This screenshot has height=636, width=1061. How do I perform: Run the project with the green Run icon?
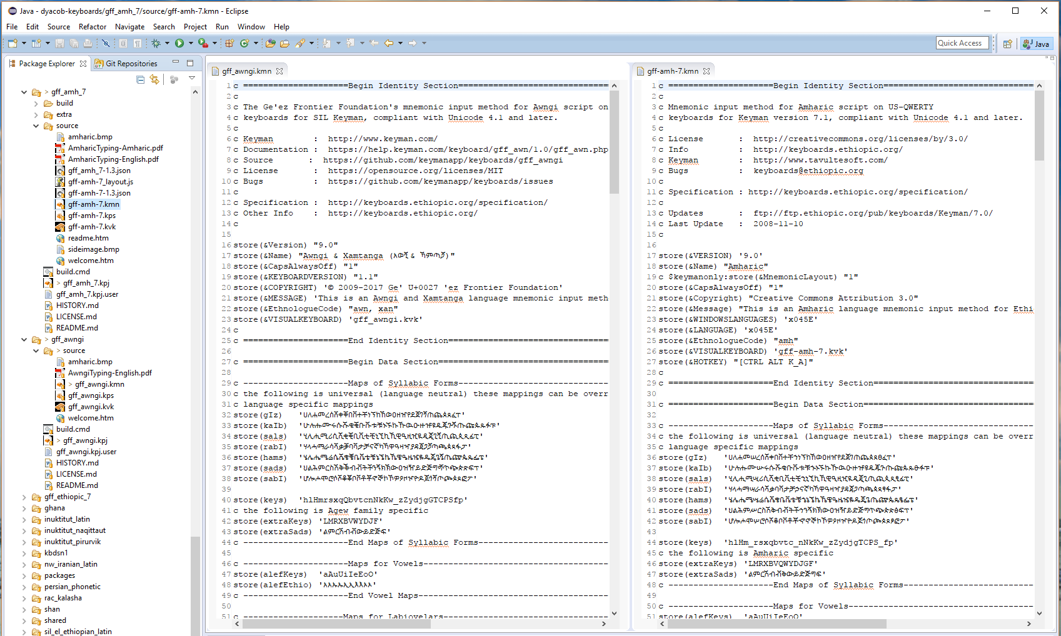pyautogui.click(x=179, y=43)
